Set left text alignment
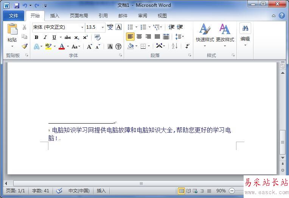 point(130,37)
